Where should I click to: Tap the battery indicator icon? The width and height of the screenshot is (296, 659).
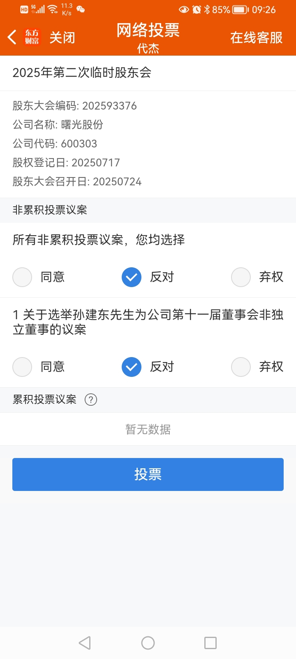click(240, 9)
